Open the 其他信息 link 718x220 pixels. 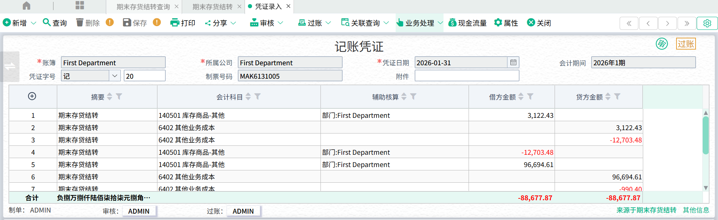(696, 210)
